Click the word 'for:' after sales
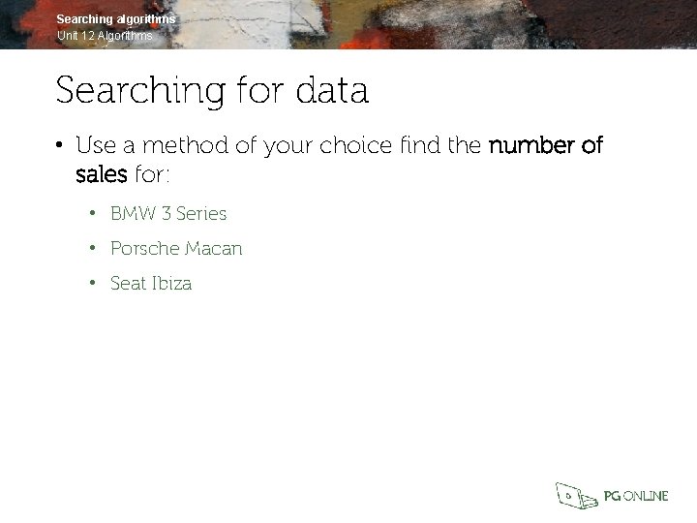The width and height of the screenshot is (697, 523). 152,176
